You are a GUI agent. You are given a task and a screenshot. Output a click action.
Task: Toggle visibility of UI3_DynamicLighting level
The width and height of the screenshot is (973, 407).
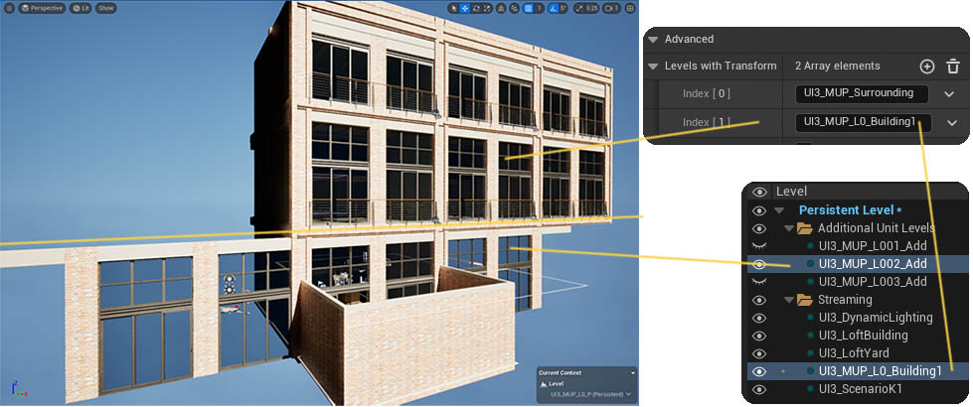pyautogui.click(x=759, y=318)
